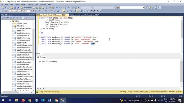Click Object Explorer filter icon

coord(20,18)
